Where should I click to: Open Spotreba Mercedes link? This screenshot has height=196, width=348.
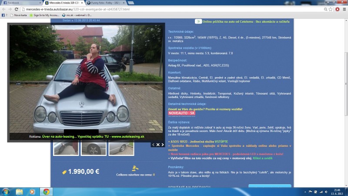230,148
